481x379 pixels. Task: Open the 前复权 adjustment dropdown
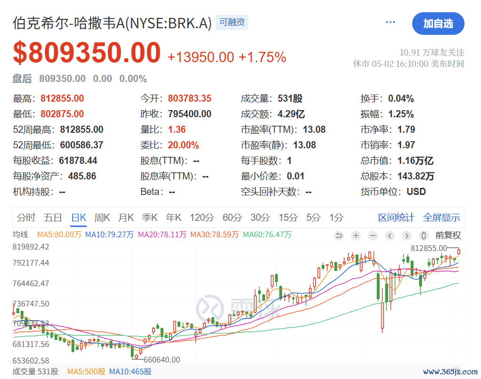click(448, 235)
